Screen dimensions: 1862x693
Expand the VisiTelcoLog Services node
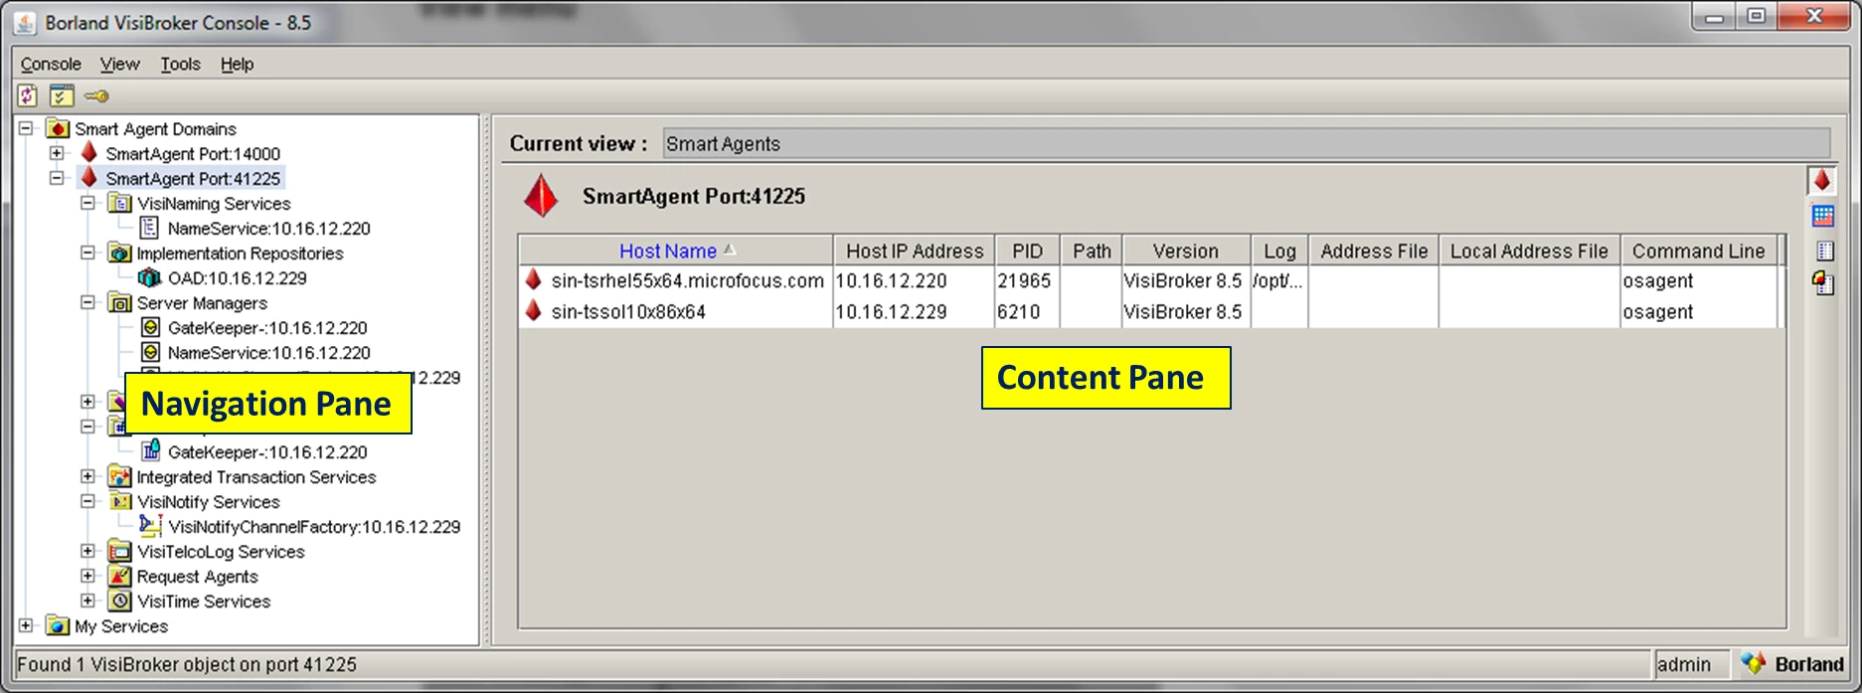click(87, 551)
